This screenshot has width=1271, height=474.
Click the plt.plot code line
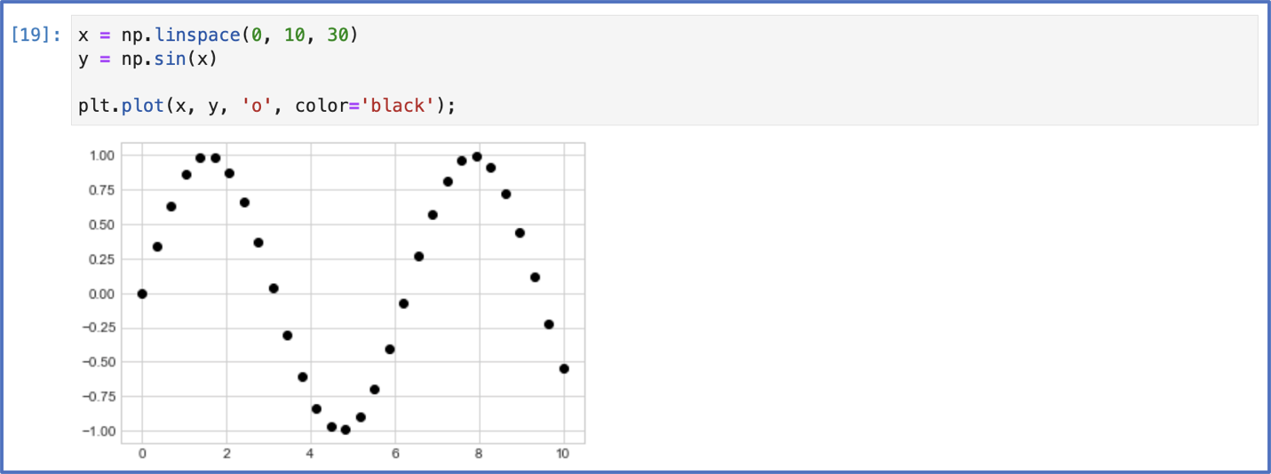pos(266,107)
